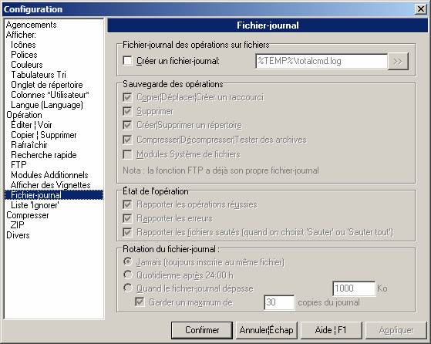Open help with Aide | F1 button
Image resolution: width=431 pixels, height=344 pixels.
(x=331, y=330)
